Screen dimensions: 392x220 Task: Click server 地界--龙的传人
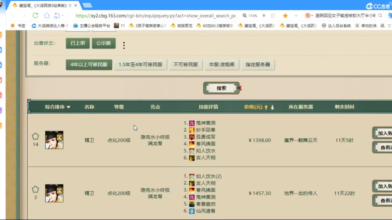pyautogui.click(x=301, y=193)
